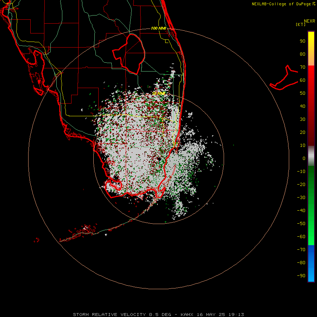
Task: Click the KAMX station identifier in caption
Action: 187,315
